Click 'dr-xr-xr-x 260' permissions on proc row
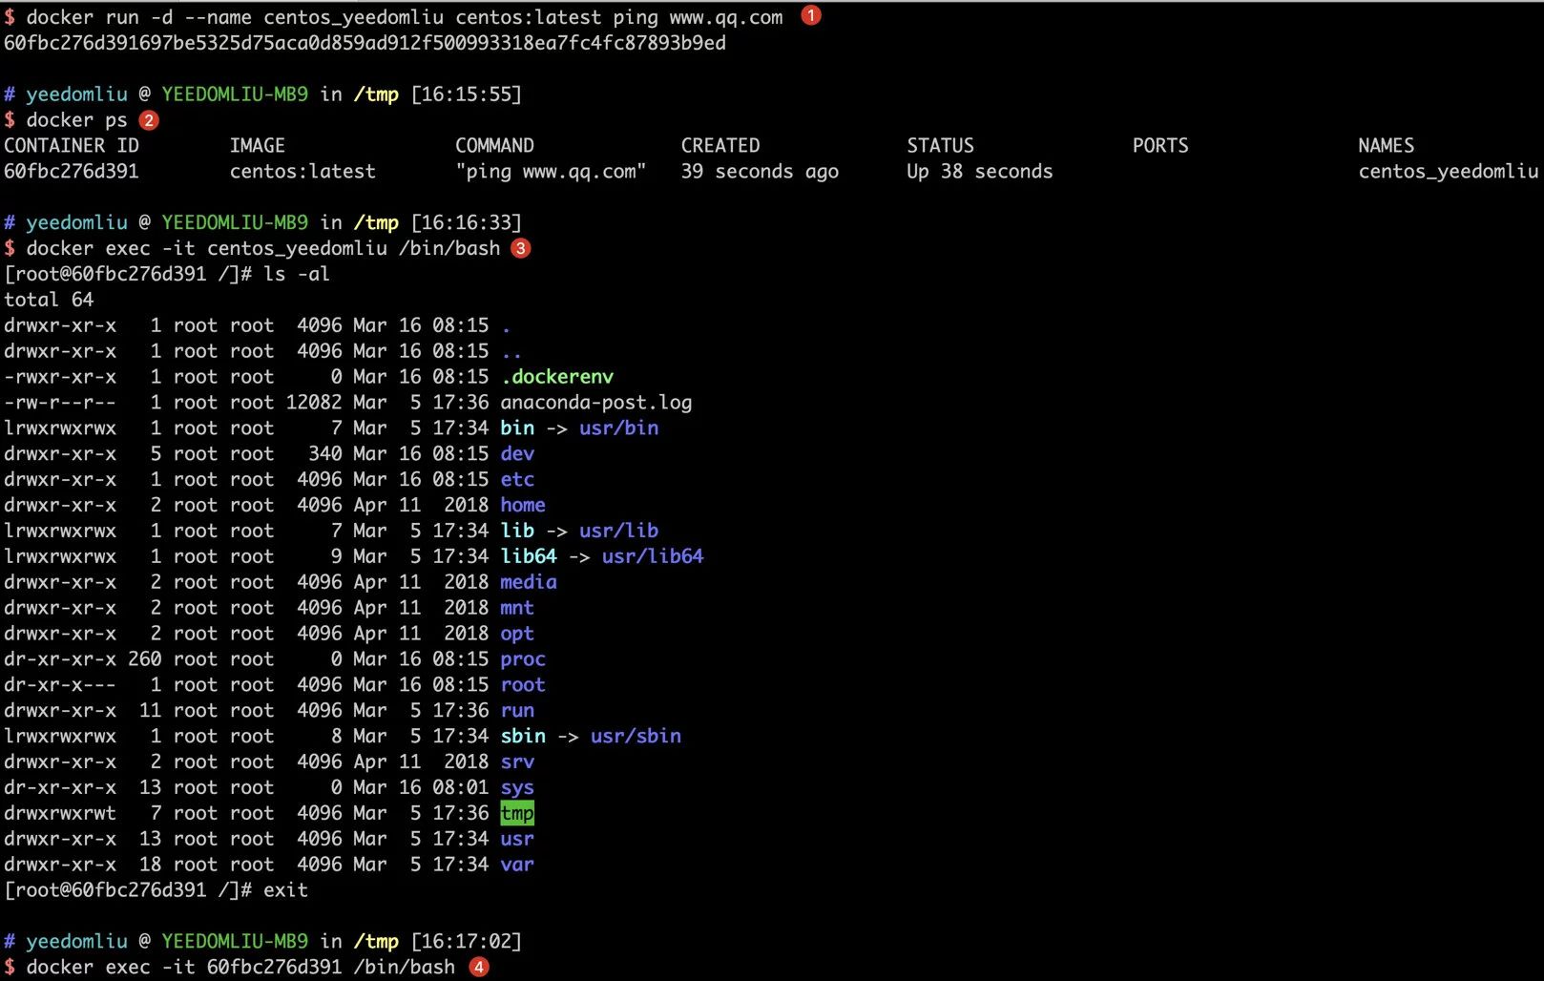Viewport: 1544px width, 981px height. pos(83,659)
